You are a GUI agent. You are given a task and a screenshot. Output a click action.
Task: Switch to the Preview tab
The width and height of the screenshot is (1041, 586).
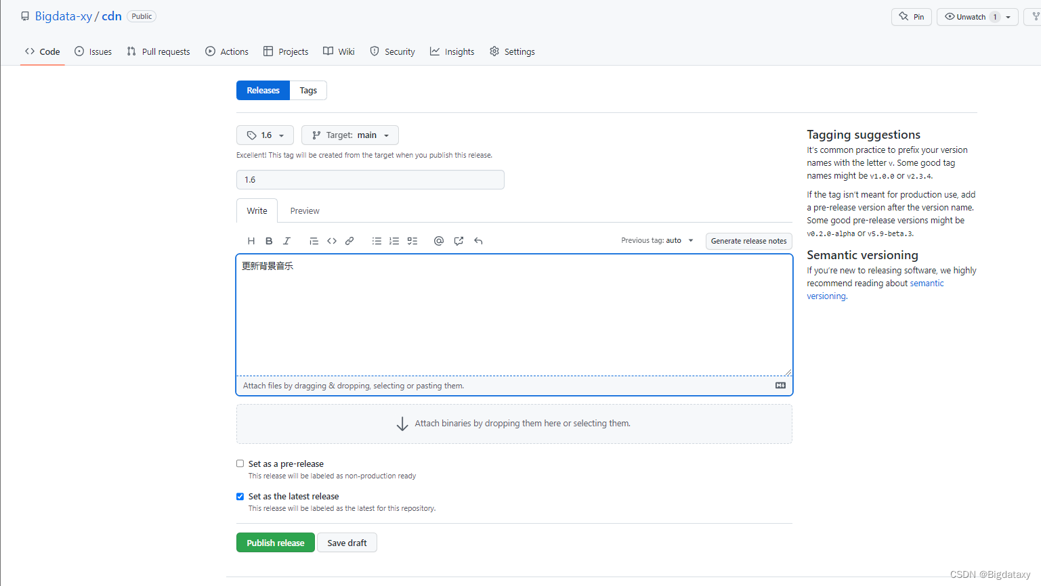coord(305,211)
